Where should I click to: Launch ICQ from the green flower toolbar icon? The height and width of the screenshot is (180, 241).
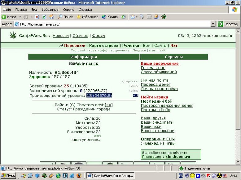(164, 17)
